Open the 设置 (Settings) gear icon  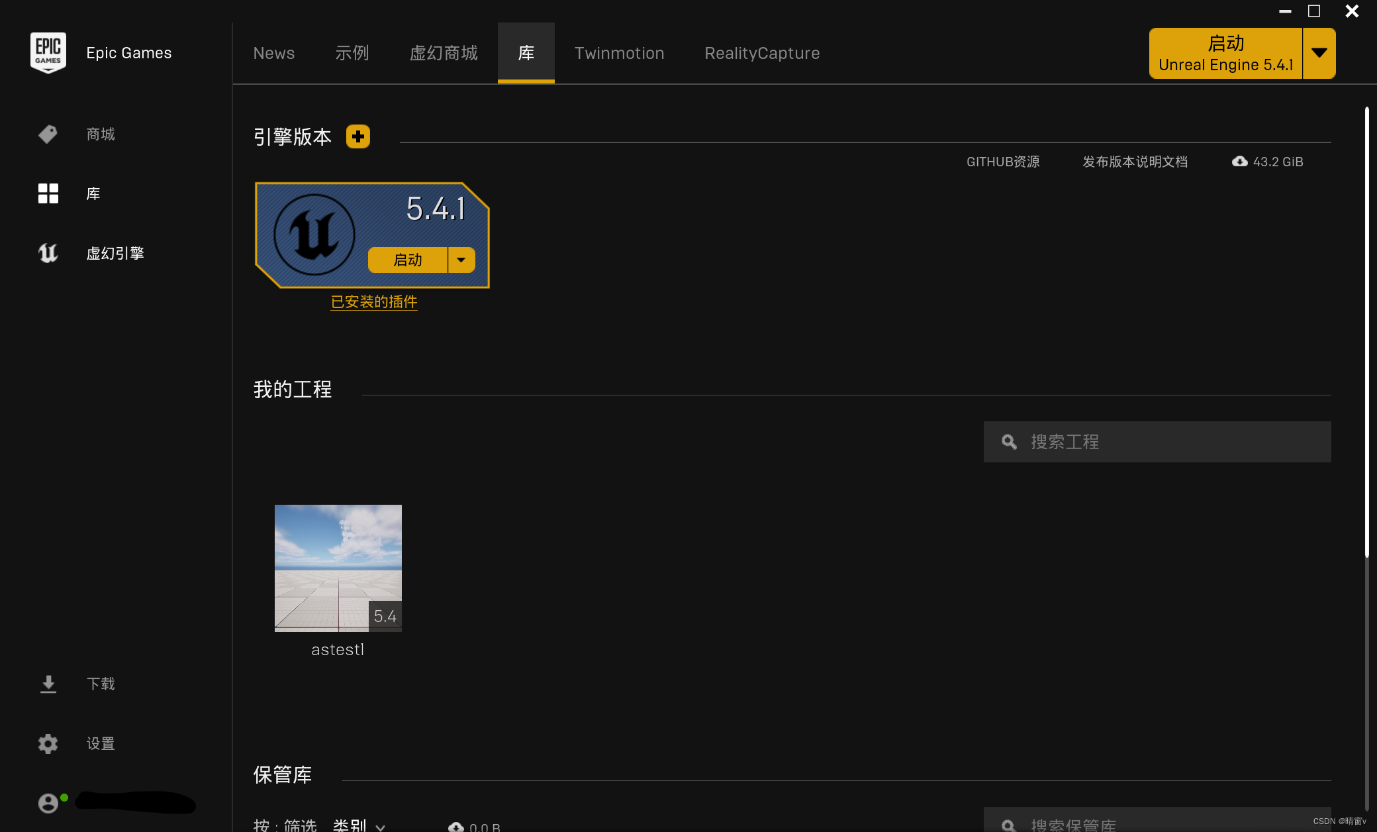48,743
